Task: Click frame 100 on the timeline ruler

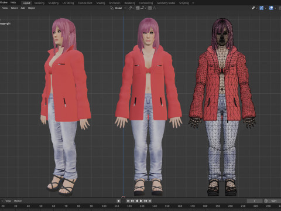Action: coord(104,206)
